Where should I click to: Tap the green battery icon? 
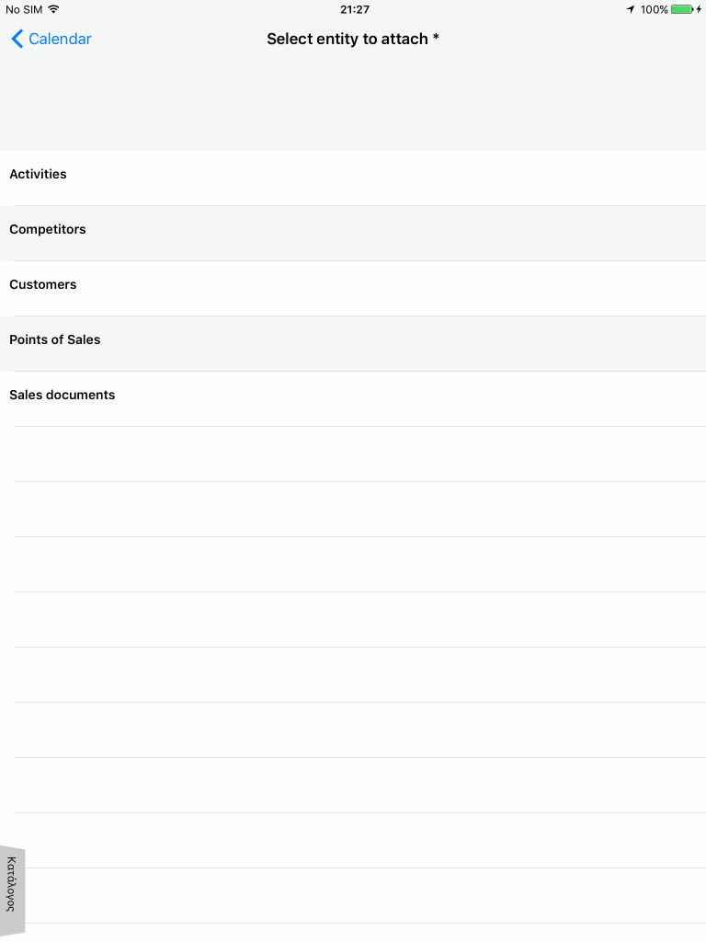pos(682,9)
